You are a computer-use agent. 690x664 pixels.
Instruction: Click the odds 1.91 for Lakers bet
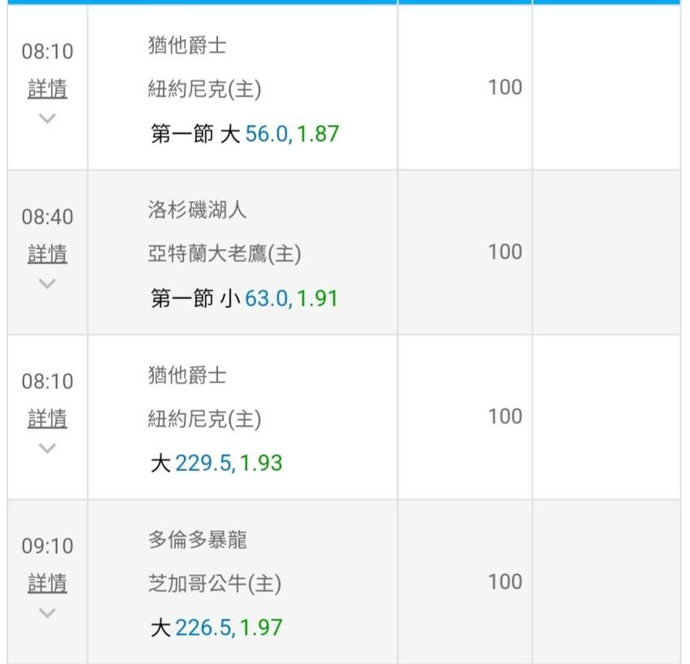click(317, 299)
